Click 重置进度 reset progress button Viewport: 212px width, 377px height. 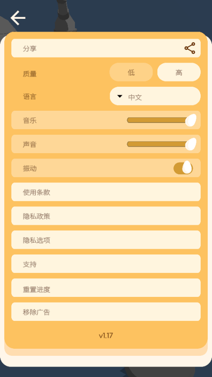106,288
